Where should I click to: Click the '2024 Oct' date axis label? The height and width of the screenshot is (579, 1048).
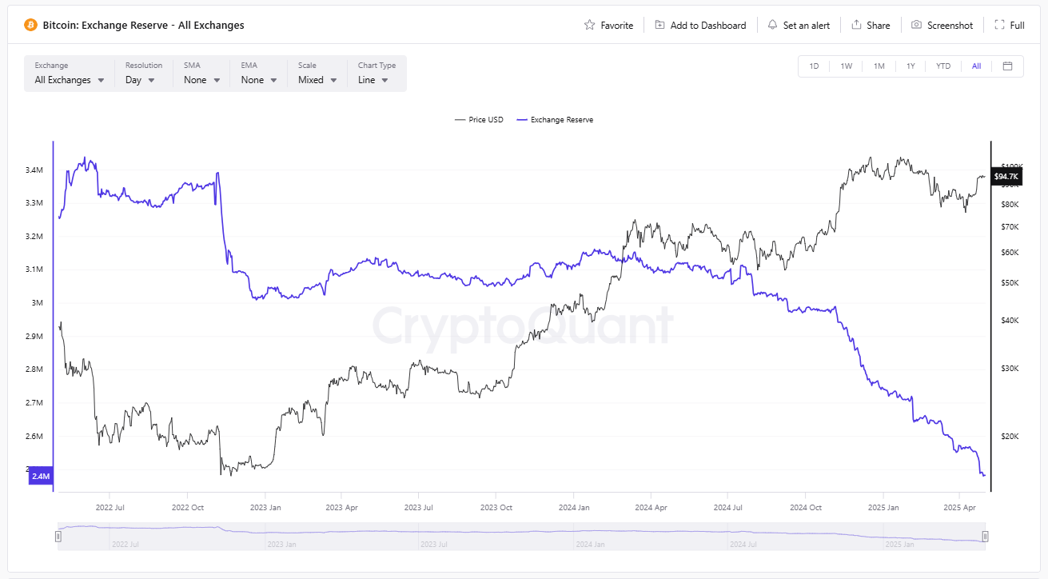(x=806, y=507)
